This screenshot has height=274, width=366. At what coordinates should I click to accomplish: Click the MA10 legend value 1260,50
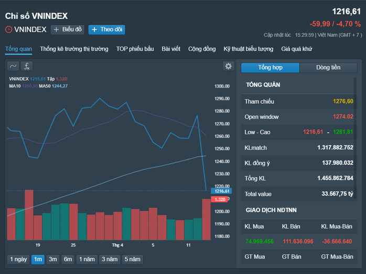30,86
